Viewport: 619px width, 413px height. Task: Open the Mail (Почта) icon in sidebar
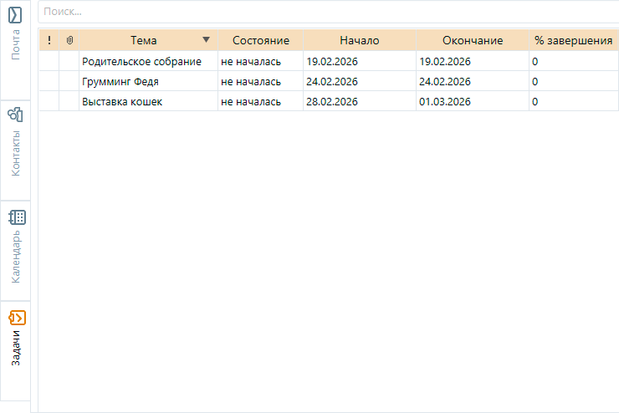tap(15, 17)
